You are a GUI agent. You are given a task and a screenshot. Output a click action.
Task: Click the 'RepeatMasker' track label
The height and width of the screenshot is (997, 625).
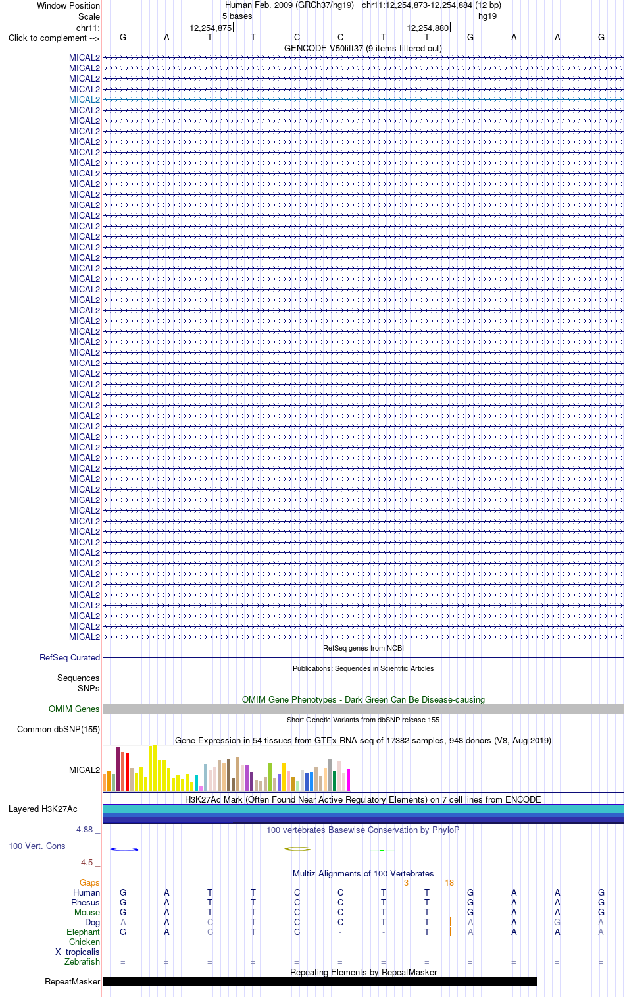coord(72,981)
